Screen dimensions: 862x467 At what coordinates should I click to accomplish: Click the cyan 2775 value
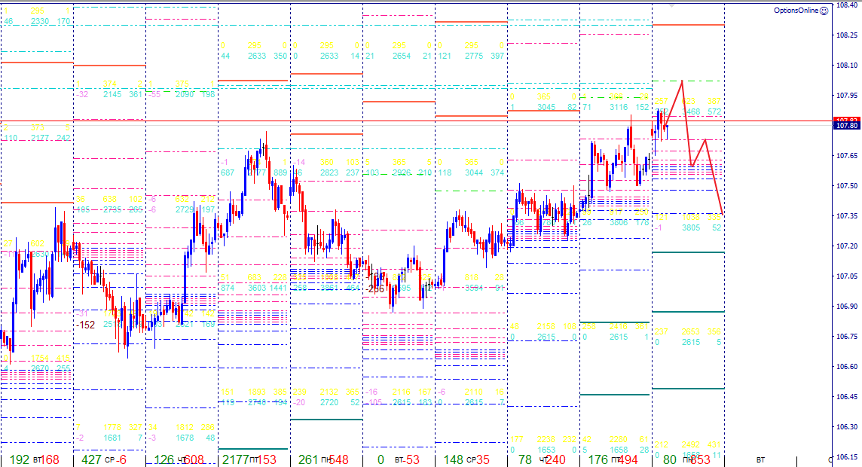point(474,56)
